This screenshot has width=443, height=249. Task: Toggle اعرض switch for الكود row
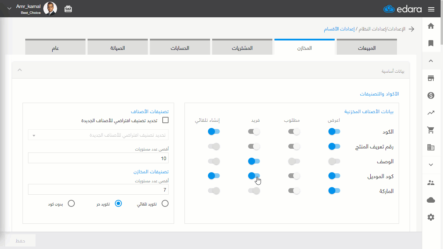coord(334,131)
